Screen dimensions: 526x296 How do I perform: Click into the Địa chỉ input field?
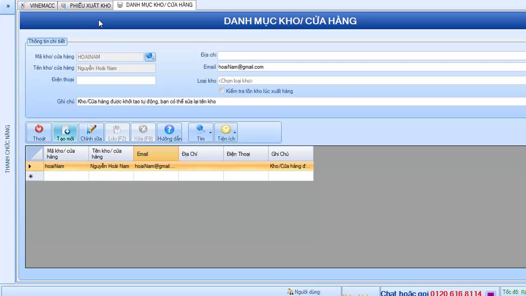[370, 55]
